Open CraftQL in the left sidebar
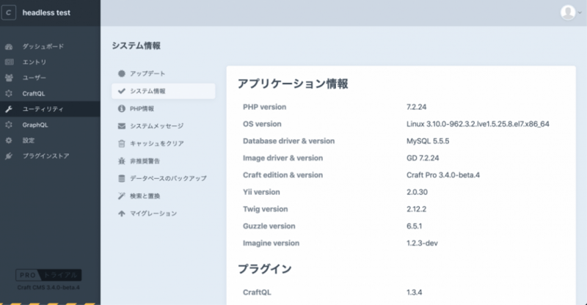 [x=34, y=93]
